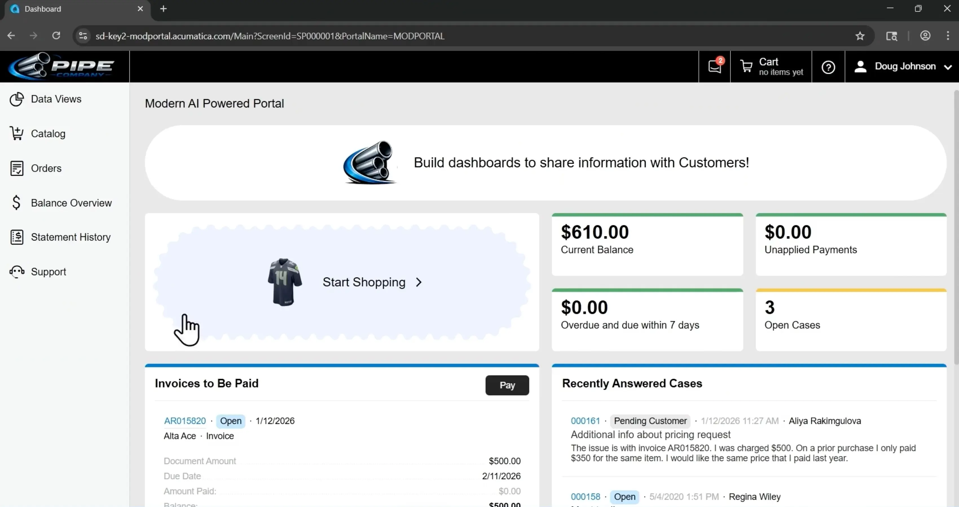Expand the Doug Johnson user menu
The height and width of the screenshot is (507, 959).
904,66
